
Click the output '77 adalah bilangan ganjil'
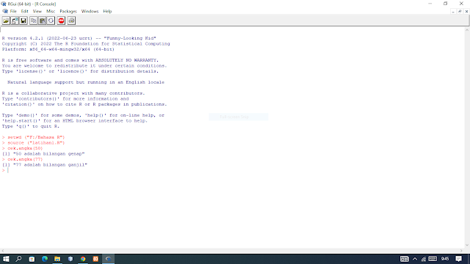44,164
